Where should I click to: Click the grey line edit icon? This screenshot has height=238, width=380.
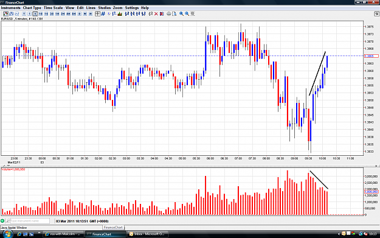pos(151,14)
